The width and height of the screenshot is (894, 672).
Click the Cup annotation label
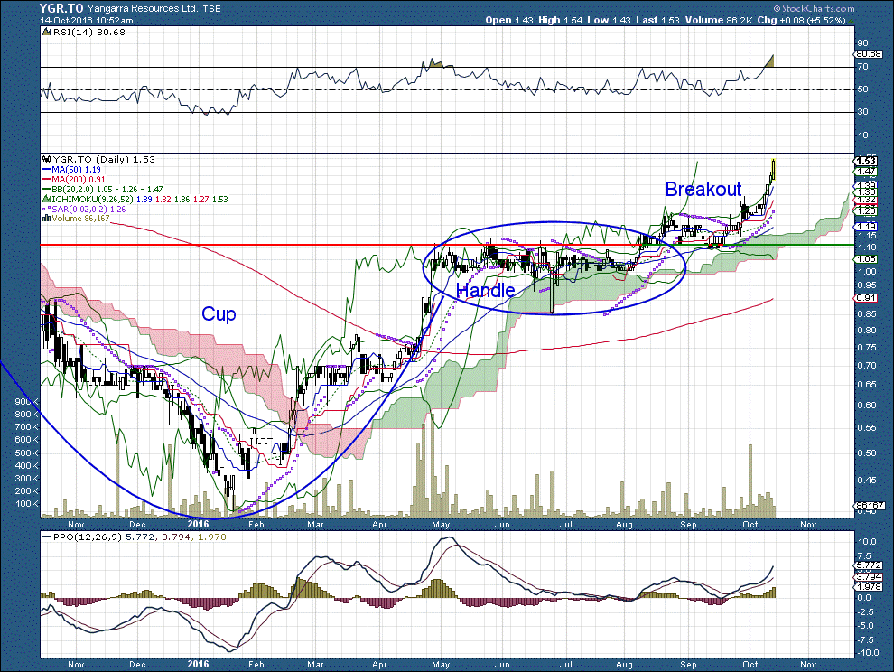click(219, 314)
